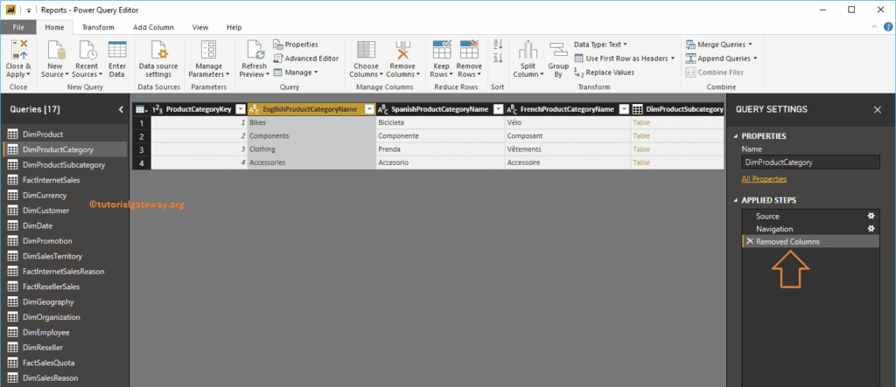Open Data source settings

point(158,59)
